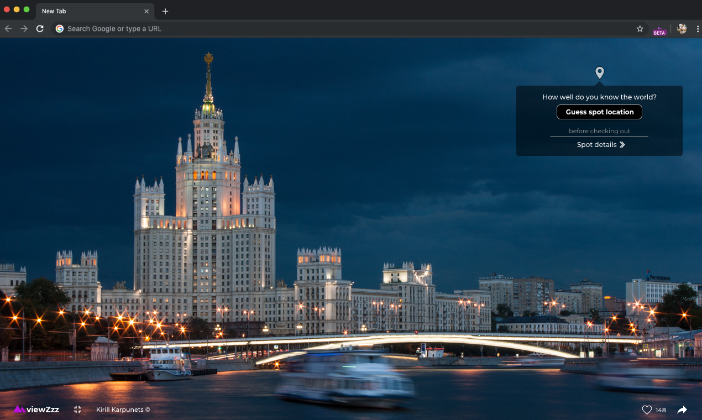702x420 pixels.
Task: Reload the current page
Action: [x=40, y=29]
